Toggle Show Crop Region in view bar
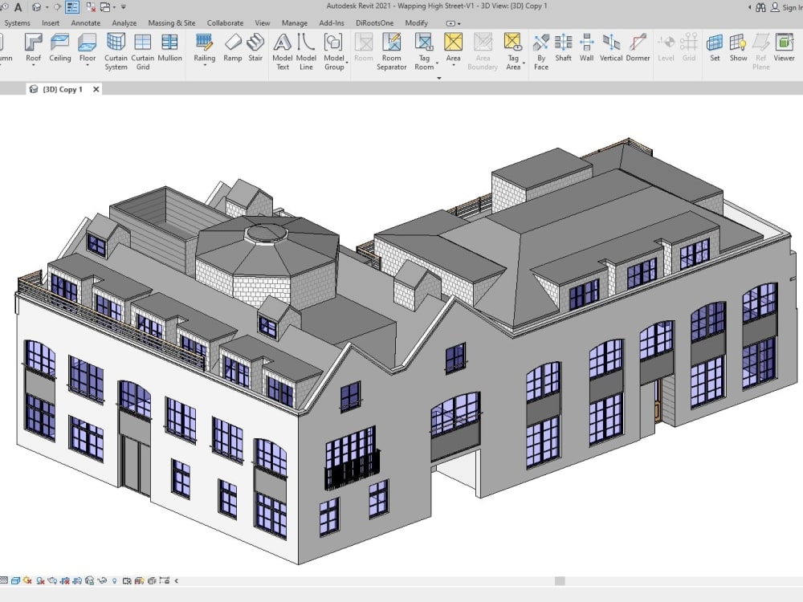803x602 pixels. point(77,580)
